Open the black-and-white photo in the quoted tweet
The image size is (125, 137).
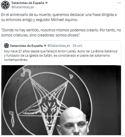coord(61,100)
